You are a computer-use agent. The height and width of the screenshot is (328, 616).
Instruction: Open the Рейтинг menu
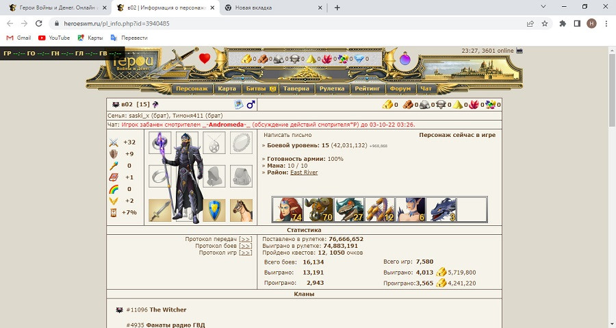click(x=368, y=89)
